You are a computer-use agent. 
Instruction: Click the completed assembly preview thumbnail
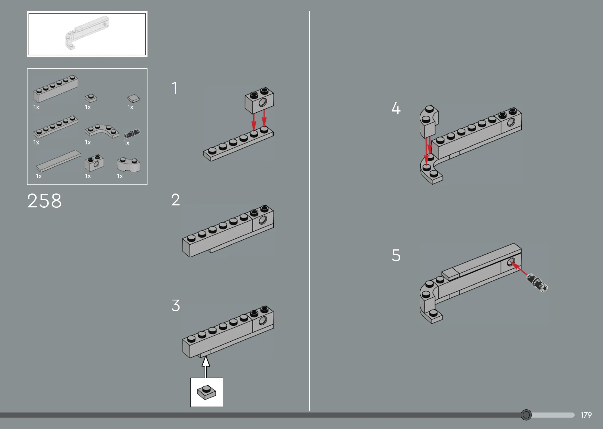tap(87, 34)
